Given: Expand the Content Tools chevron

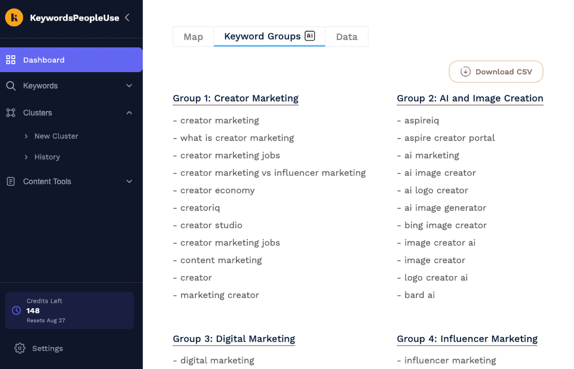Looking at the screenshot, I should [x=129, y=181].
